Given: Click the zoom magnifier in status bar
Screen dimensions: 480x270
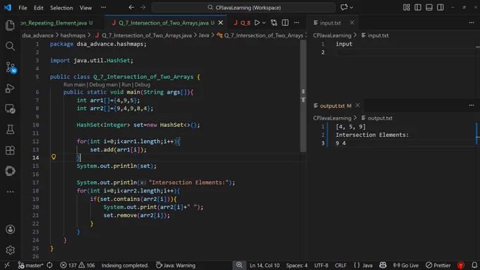Looking at the screenshot, I should point(239,265).
